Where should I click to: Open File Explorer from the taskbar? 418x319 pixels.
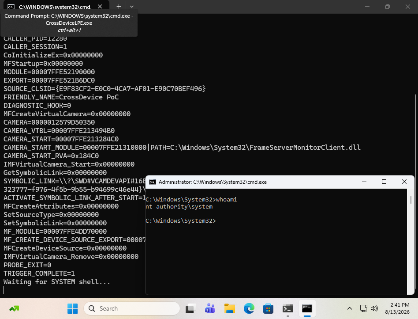[x=230, y=308]
